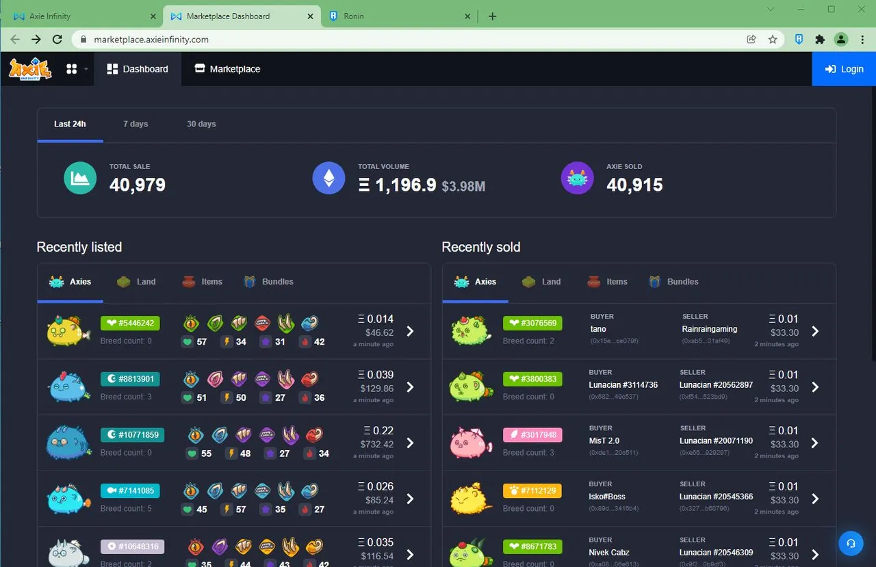876x567 pixels.
Task: Click the lightning speed icon showing 48
Action: point(233,453)
